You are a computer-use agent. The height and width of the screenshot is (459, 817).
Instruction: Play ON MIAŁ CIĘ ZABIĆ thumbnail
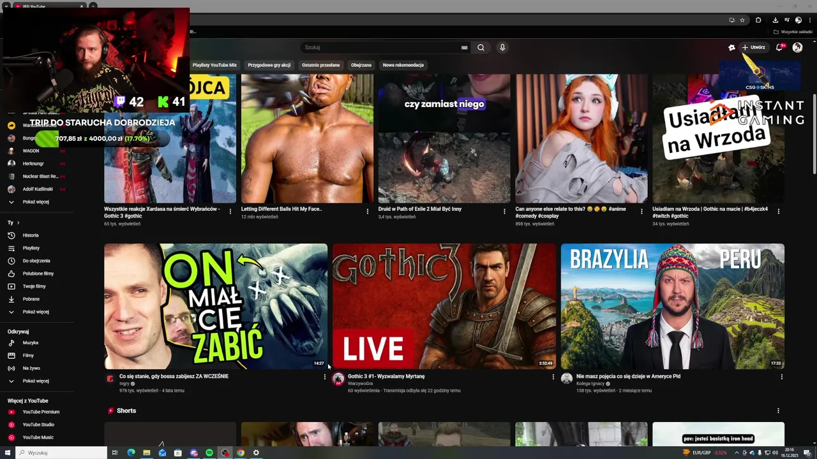(x=216, y=306)
